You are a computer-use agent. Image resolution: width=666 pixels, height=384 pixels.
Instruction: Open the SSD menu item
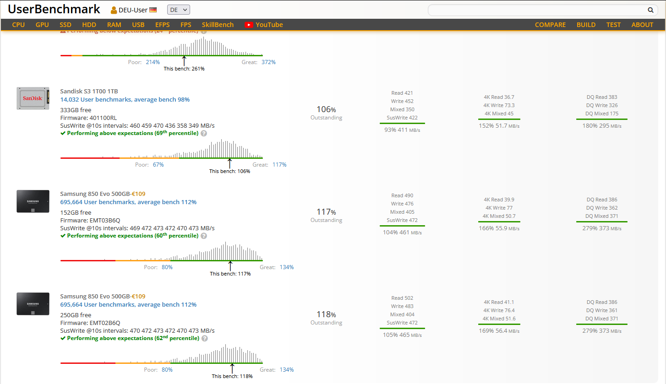[x=66, y=25]
